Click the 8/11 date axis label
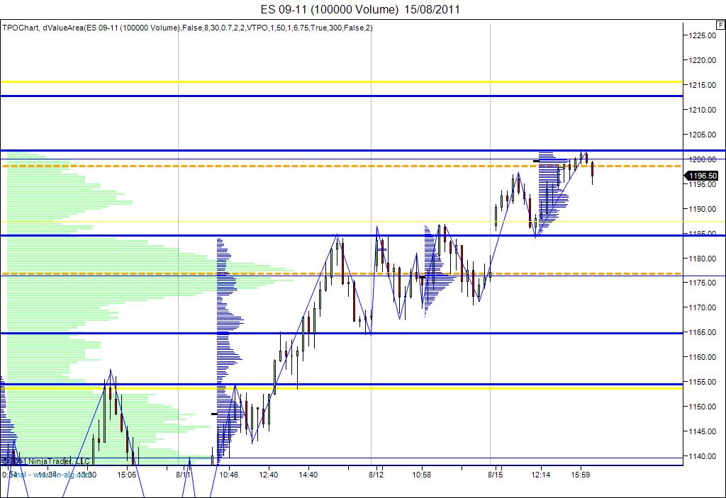 tap(184, 475)
